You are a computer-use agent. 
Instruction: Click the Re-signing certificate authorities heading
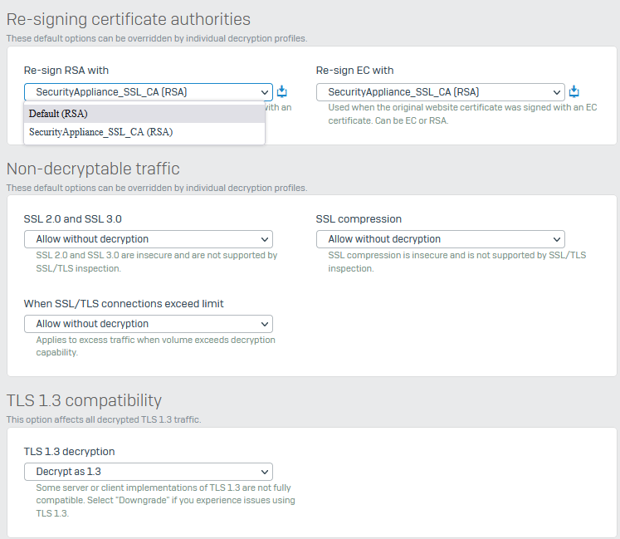(x=129, y=19)
